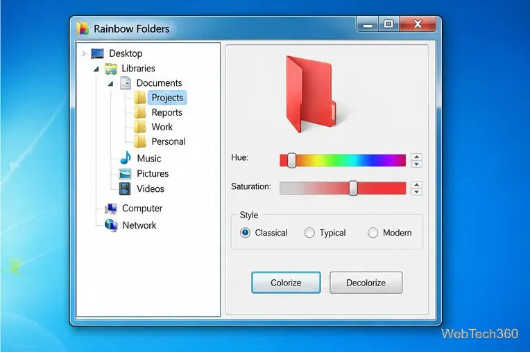Click the red folder preview image

click(x=311, y=94)
